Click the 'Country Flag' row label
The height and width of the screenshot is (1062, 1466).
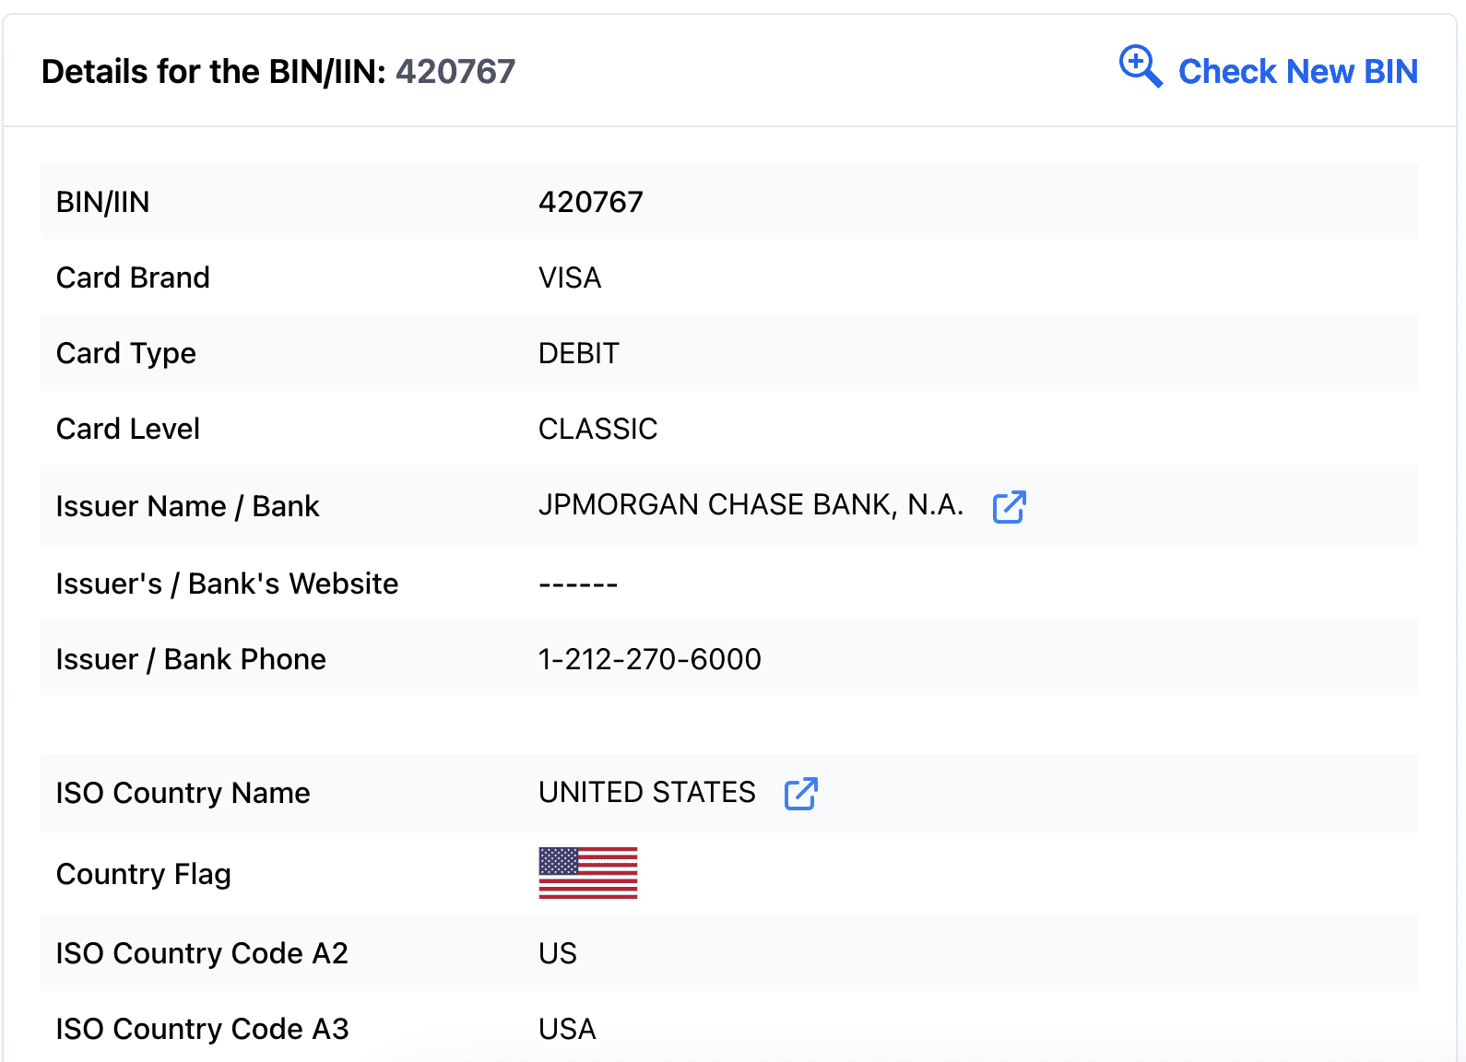143,874
